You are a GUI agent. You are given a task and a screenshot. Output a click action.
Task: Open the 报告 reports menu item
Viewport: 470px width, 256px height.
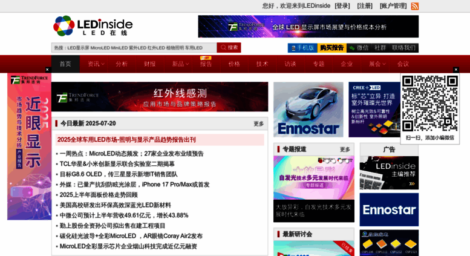coord(206,64)
